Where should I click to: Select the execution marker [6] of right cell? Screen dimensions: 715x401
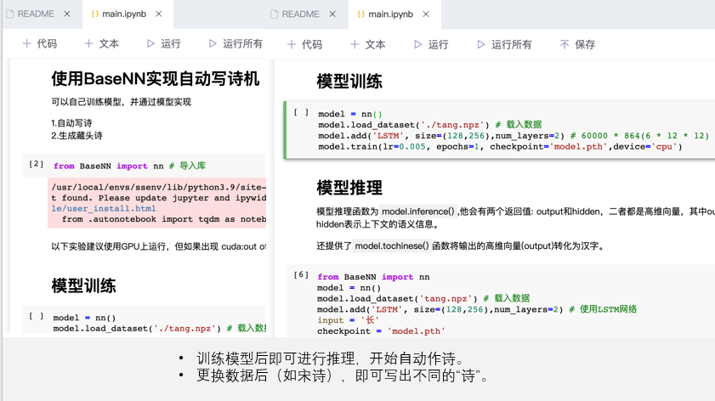pyautogui.click(x=301, y=274)
